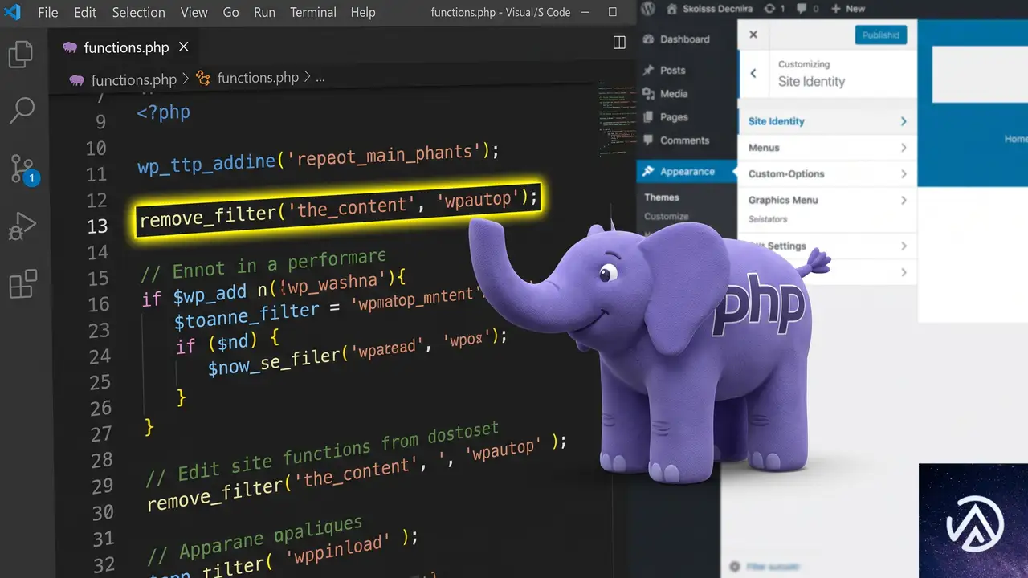Click the site name in WordPress admin bar

click(x=716, y=9)
